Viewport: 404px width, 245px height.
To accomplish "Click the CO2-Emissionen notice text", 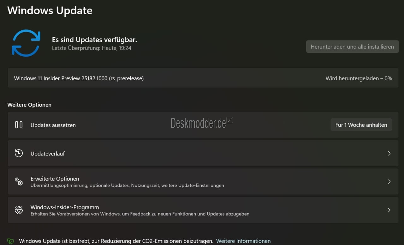I will [116, 241].
